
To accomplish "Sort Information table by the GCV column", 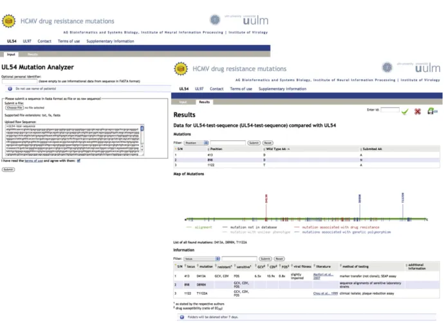I will 260,266.
